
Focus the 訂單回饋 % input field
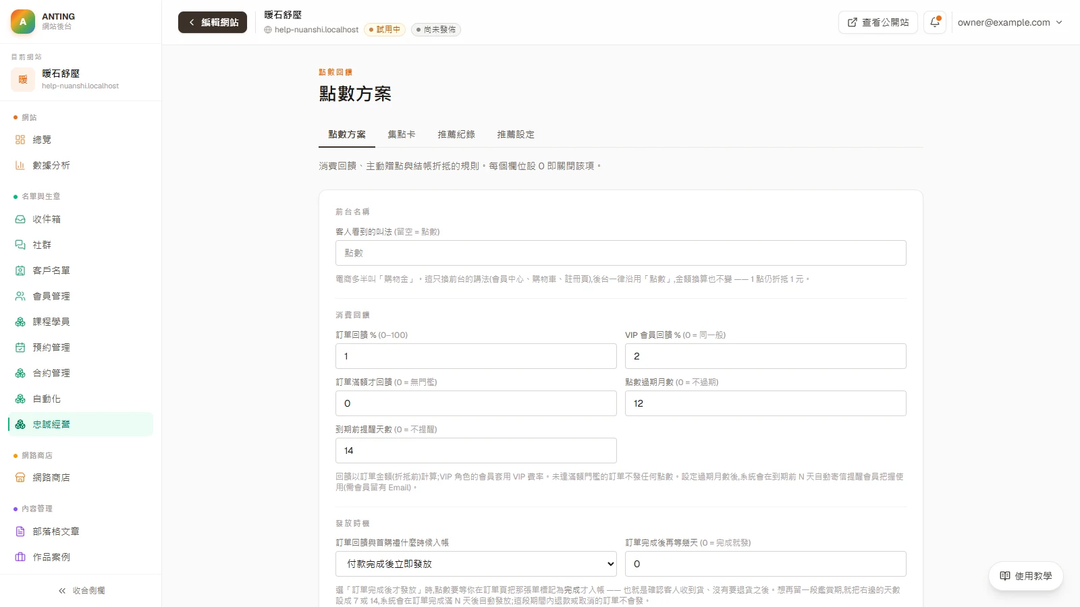point(477,356)
